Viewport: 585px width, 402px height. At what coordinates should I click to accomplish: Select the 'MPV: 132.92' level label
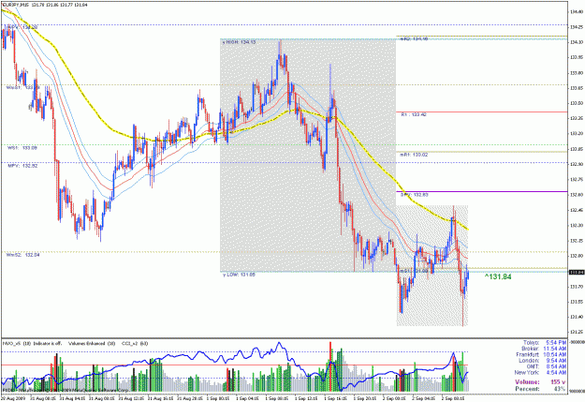[22, 166]
